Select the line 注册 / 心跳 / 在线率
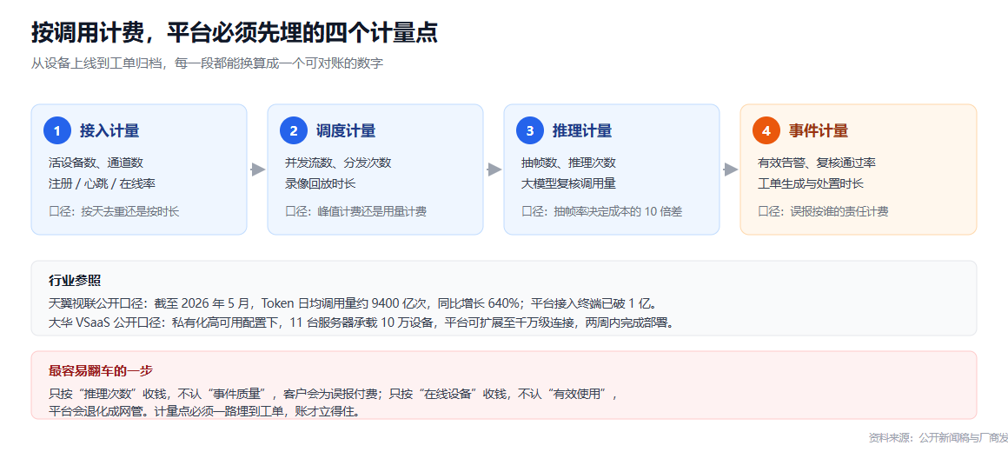The image size is (1008, 452). point(103,183)
